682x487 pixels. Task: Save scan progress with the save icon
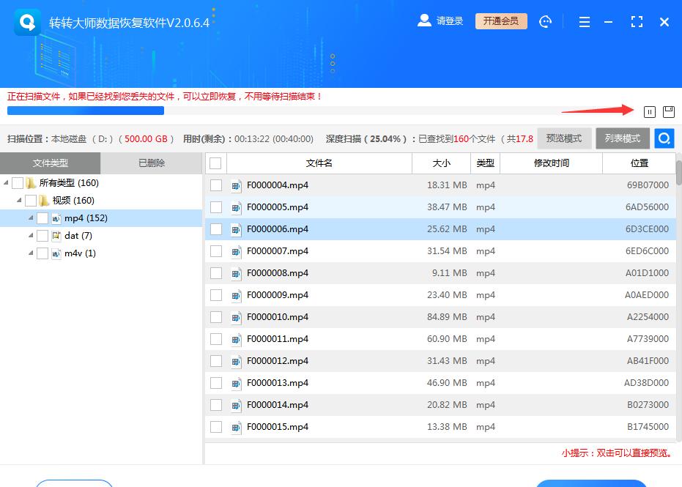pos(669,112)
